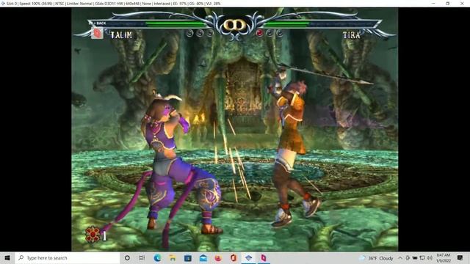Image resolution: width=470 pixels, height=264 pixels.
Task: Click the red flower gauge icon
Action: coord(93,234)
